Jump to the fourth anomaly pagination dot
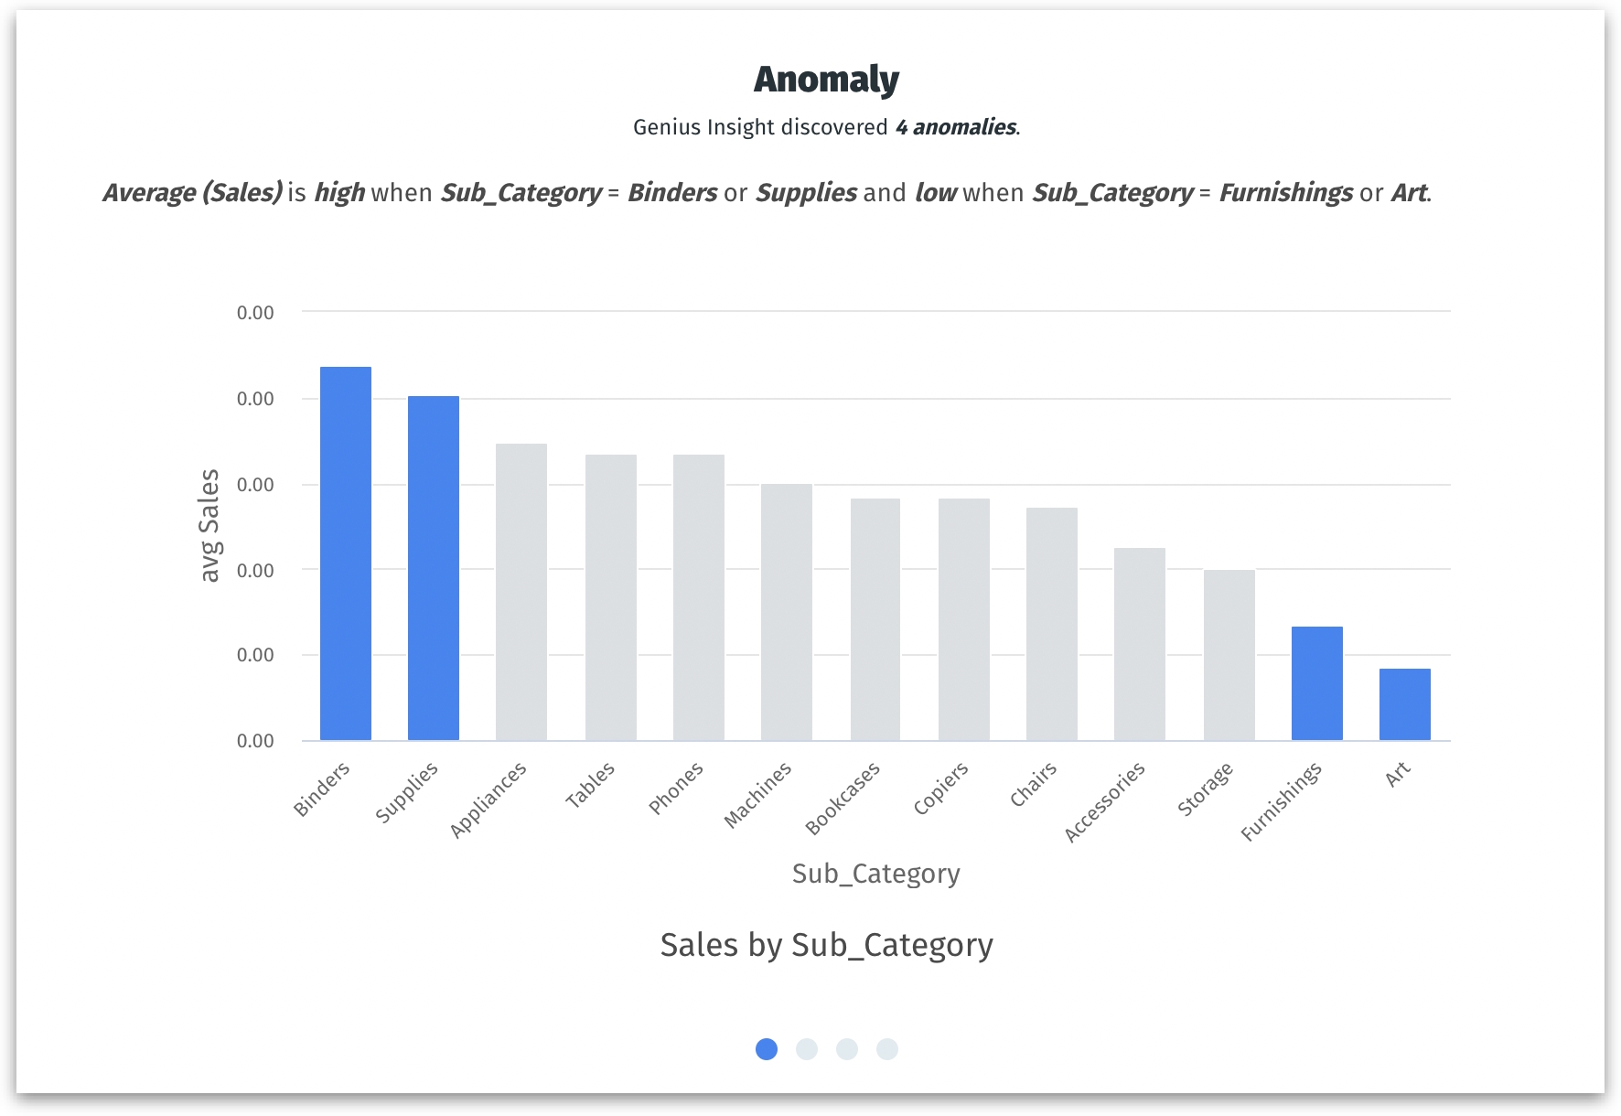The image size is (1621, 1116). click(887, 1049)
